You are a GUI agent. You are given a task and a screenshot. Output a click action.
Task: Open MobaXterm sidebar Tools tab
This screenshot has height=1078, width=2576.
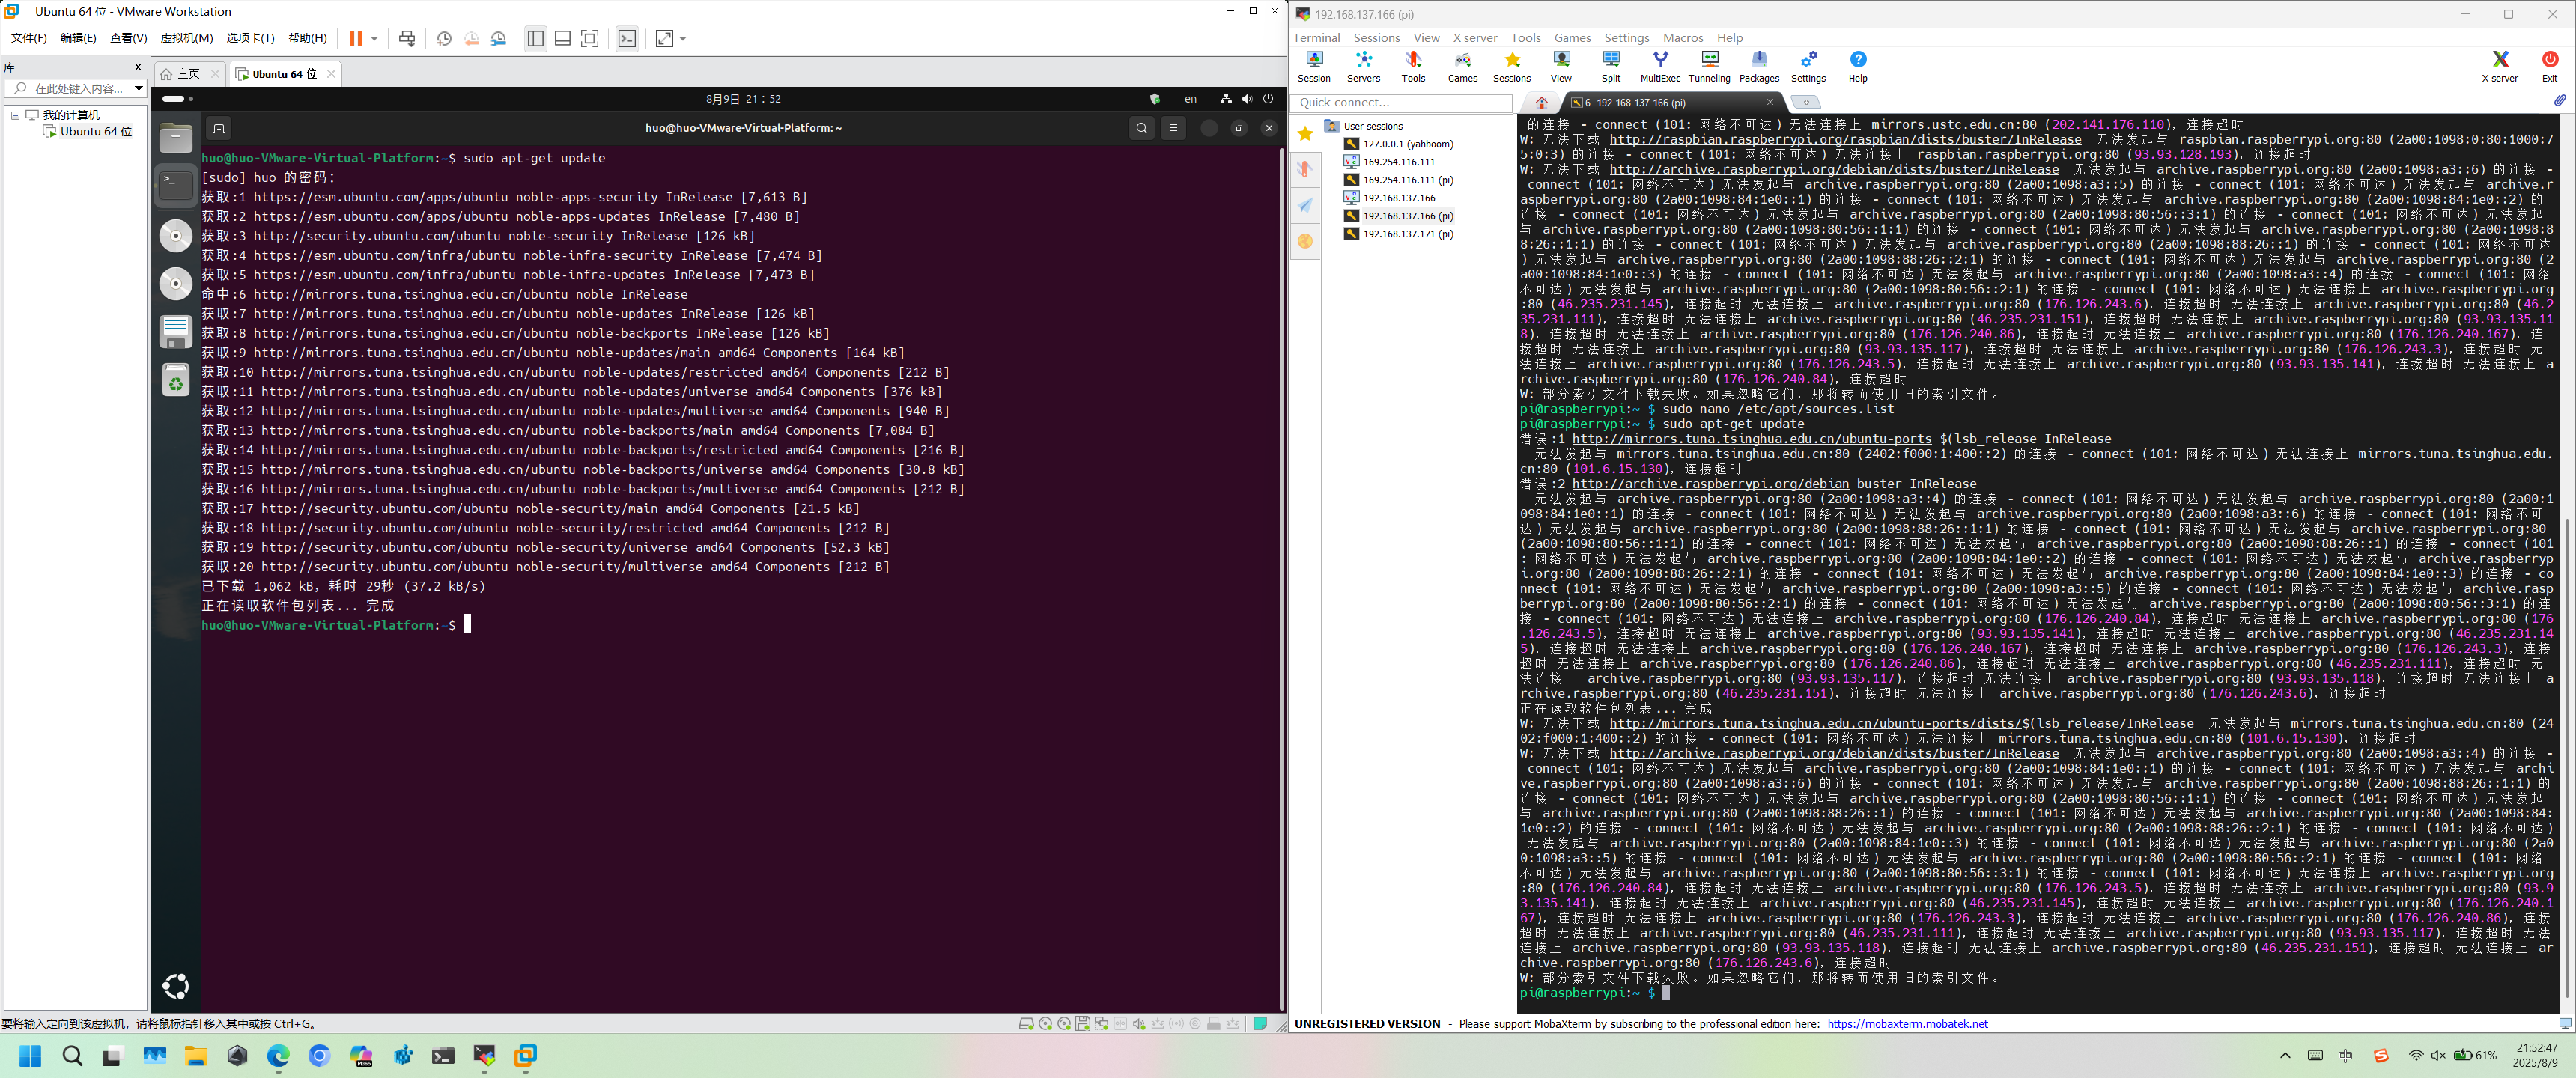pos(1305,169)
